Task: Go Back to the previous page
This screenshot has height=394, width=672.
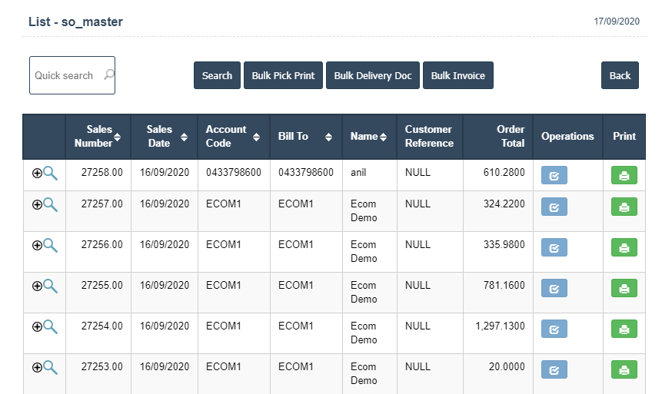Action: click(x=620, y=75)
